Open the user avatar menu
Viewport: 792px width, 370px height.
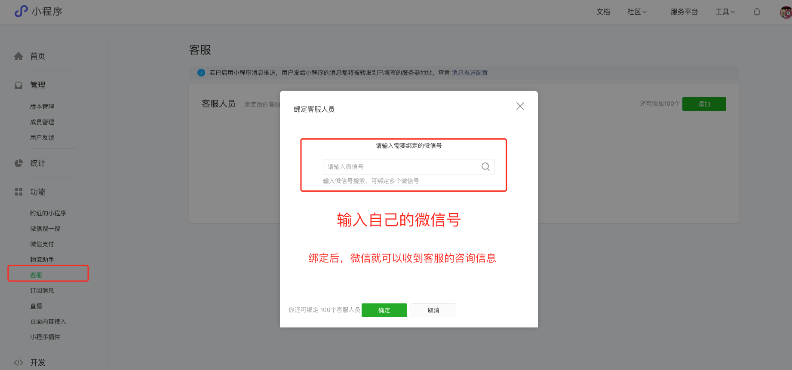[786, 12]
